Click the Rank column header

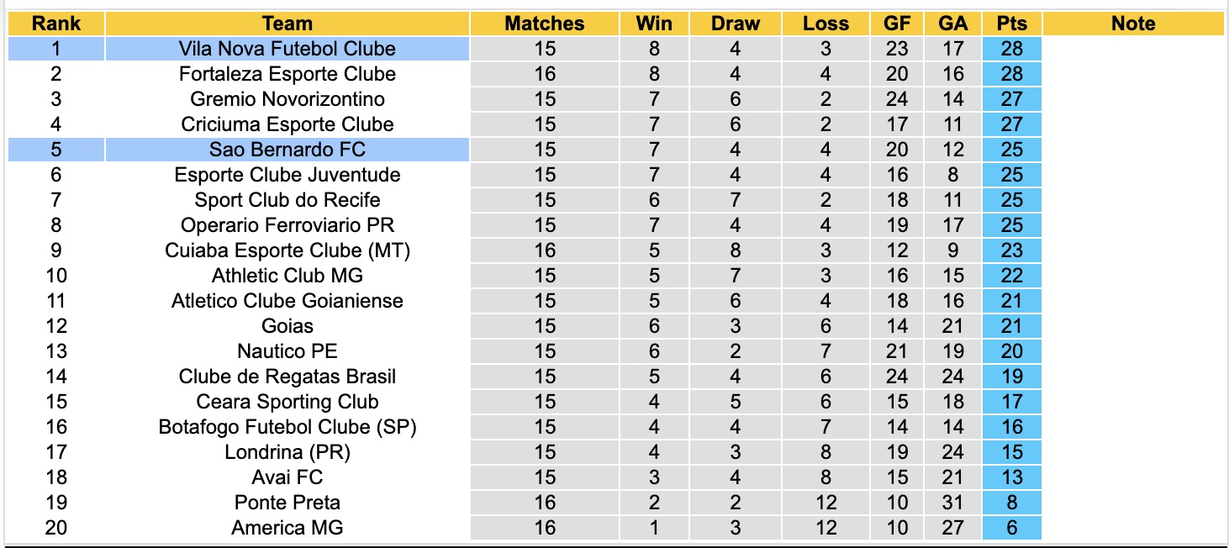coord(56,24)
